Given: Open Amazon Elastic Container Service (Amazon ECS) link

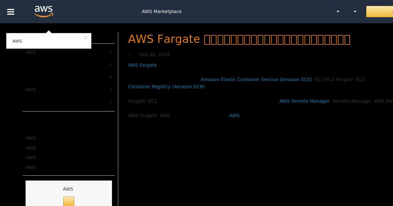Looking at the screenshot, I should tap(256, 79).
